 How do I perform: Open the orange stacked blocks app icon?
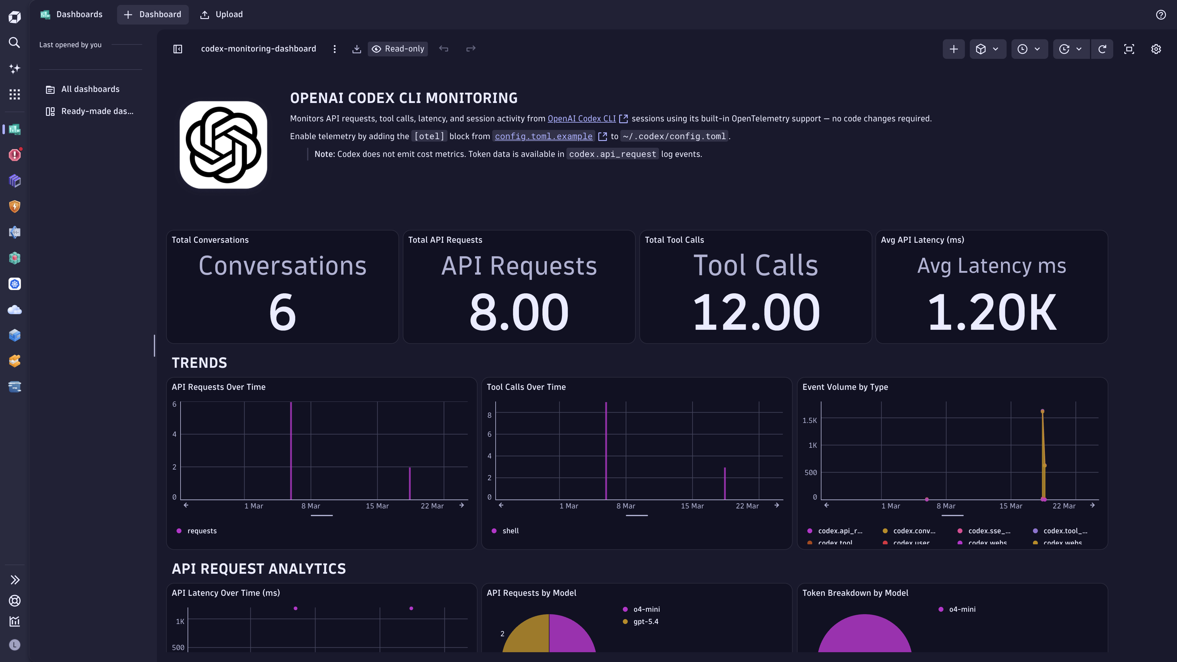point(15,361)
